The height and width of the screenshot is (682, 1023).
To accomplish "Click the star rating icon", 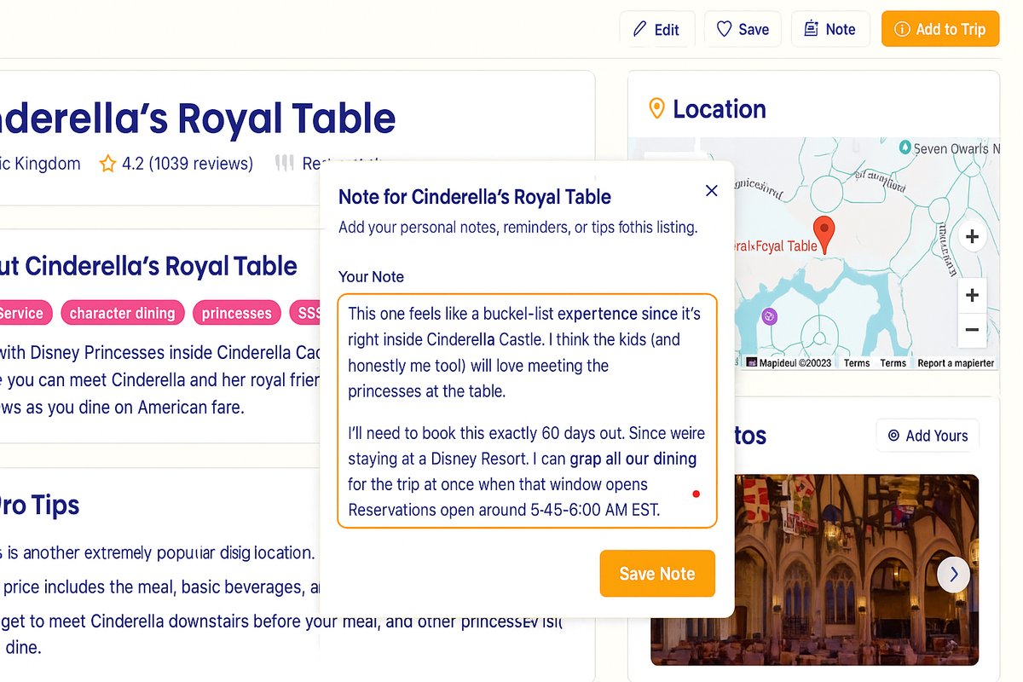I will pos(107,164).
